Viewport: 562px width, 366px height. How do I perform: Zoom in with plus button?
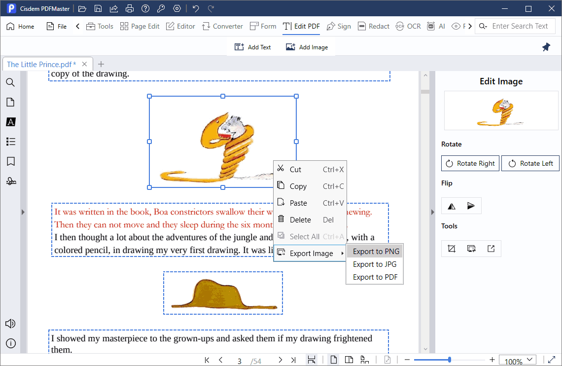click(492, 360)
